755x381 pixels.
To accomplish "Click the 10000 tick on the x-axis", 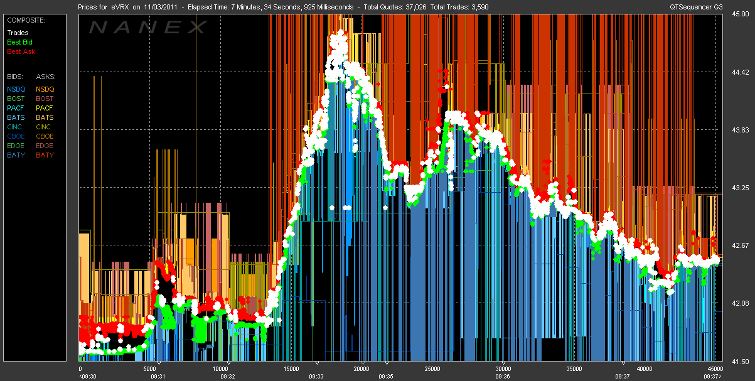I will [221, 369].
